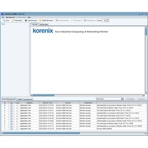Tick Ack checkbox for event ID 2
The height and width of the screenshot is (148, 148).
coord(11,126)
